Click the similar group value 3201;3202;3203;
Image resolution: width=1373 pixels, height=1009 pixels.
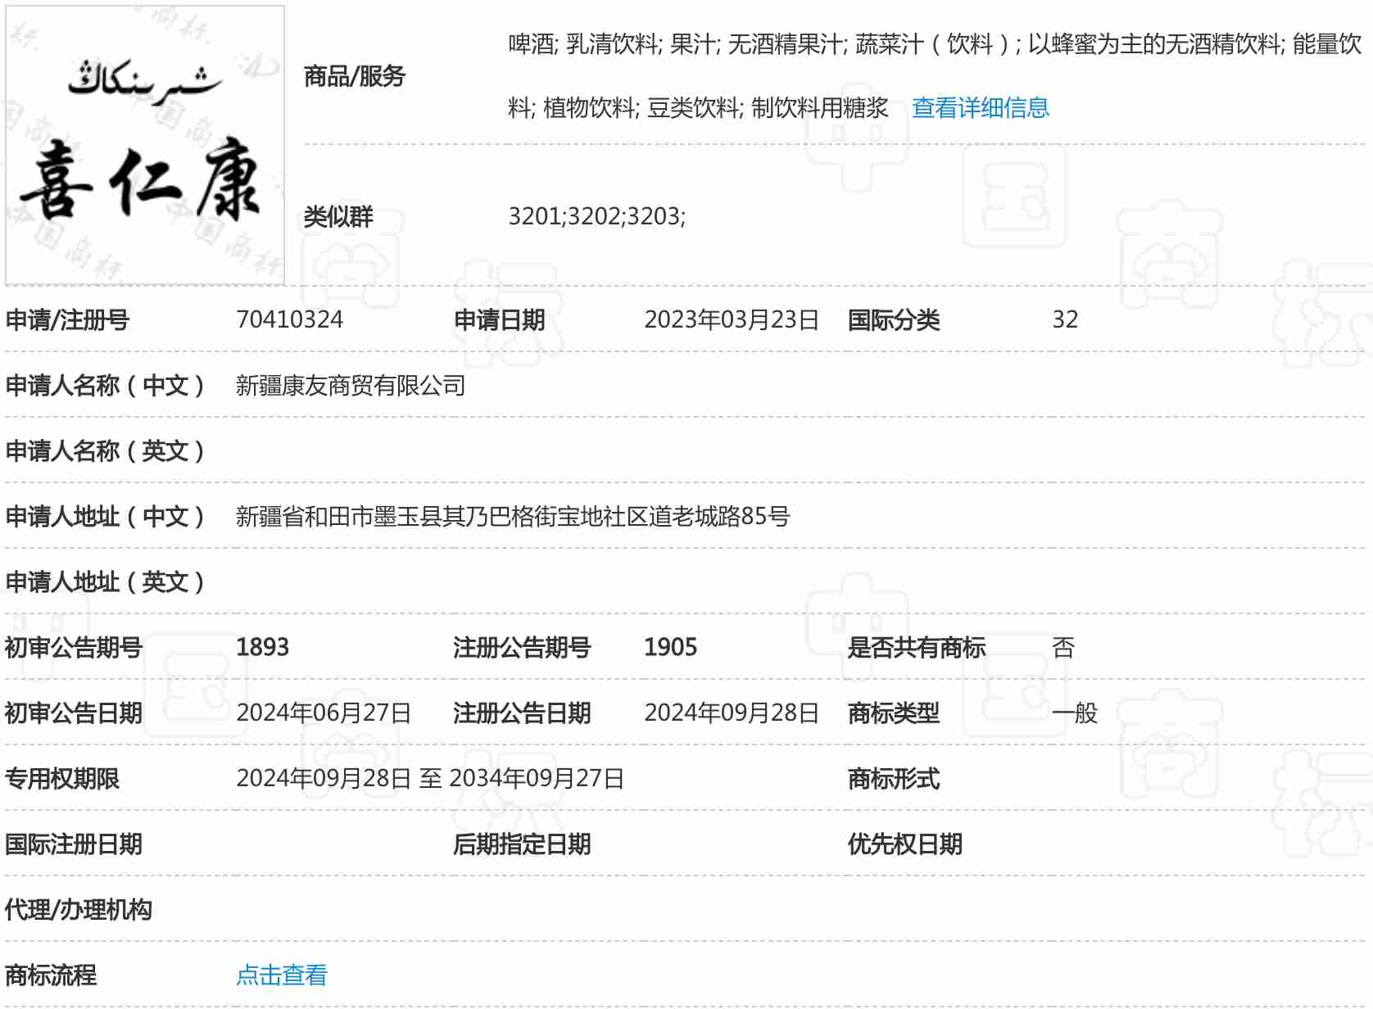point(596,216)
